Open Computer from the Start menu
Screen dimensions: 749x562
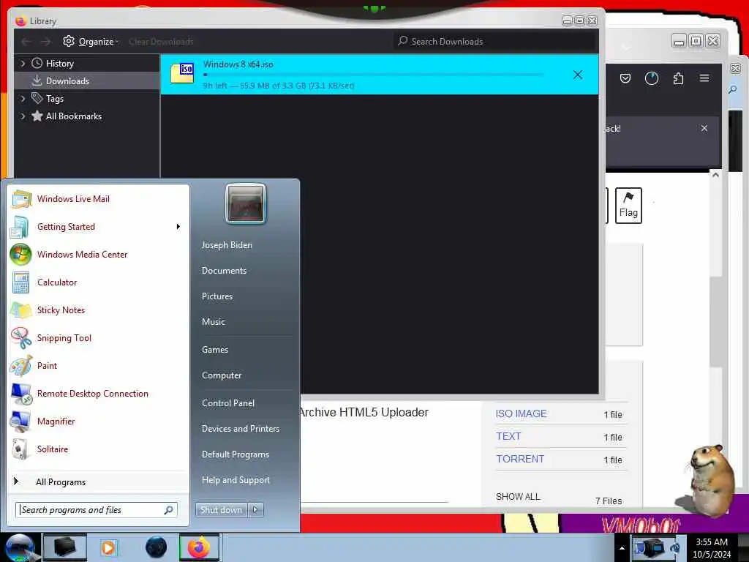(x=222, y=375)
